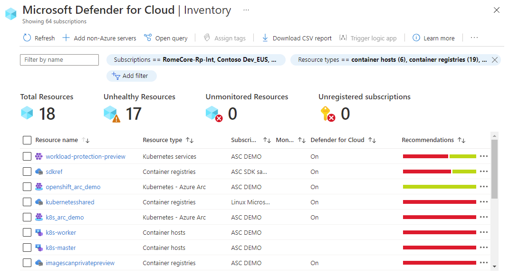This screenshot has width=509, height=277.
Task: Sort by the Defender for Cloud column
Action: point(372,140)
